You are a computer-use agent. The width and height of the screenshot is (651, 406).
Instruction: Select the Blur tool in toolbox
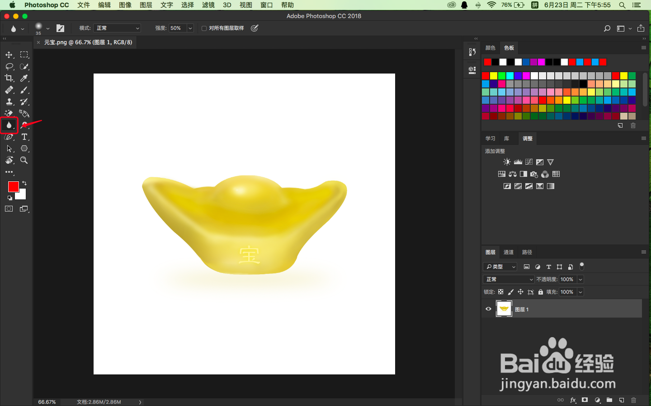[x=9, y=125]
